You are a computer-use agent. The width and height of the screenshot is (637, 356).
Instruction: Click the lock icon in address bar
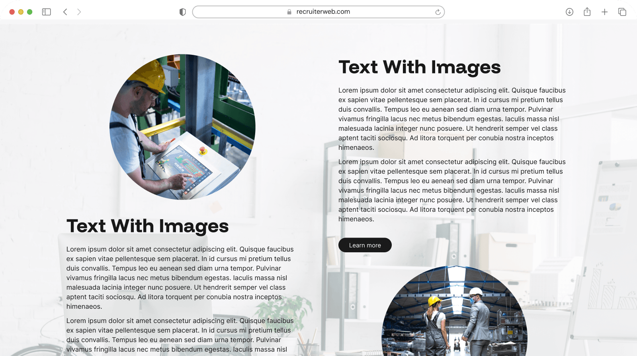click(x=289, y=12)
